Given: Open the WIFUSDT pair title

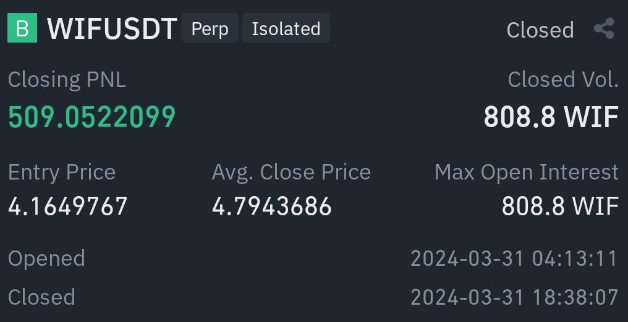Looking at the screenshot, I should point(112,29).
